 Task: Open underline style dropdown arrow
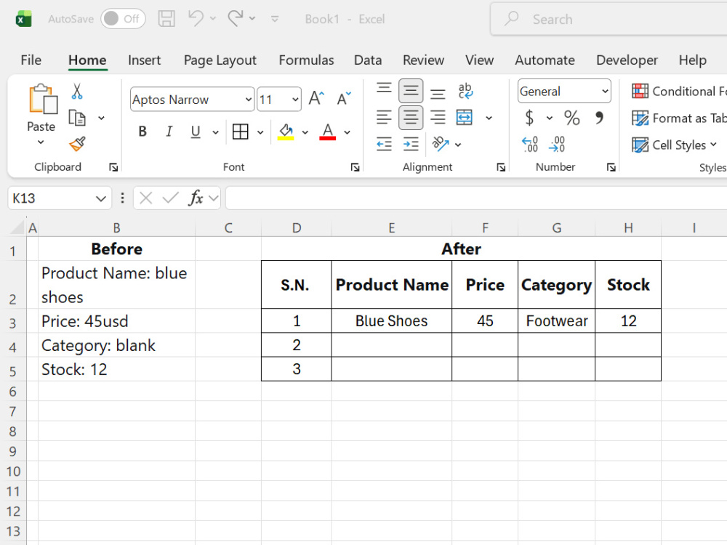point(216,132)
